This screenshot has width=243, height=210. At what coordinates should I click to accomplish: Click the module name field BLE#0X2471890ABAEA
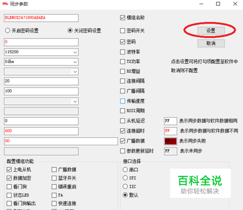[x=41, y=18]
